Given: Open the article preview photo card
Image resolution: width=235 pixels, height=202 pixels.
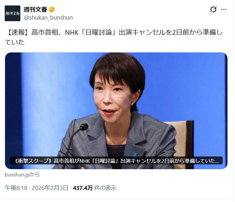Looking at the screenshot, I should (116, 111).
